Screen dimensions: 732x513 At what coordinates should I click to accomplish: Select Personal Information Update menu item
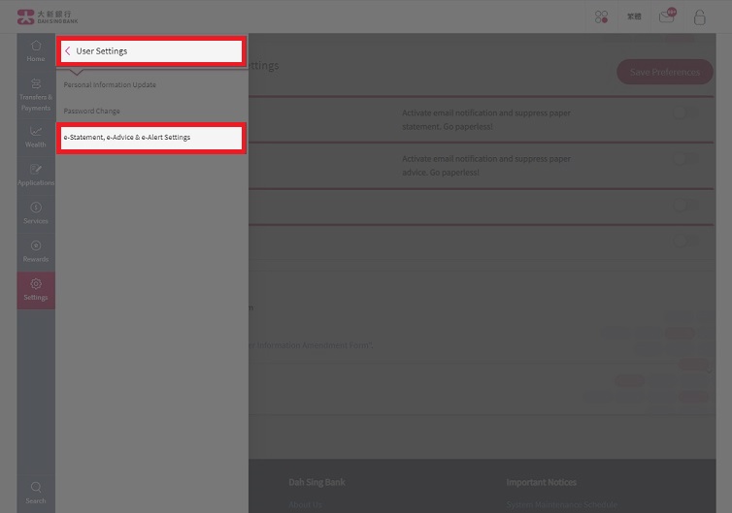click(110, 85)
